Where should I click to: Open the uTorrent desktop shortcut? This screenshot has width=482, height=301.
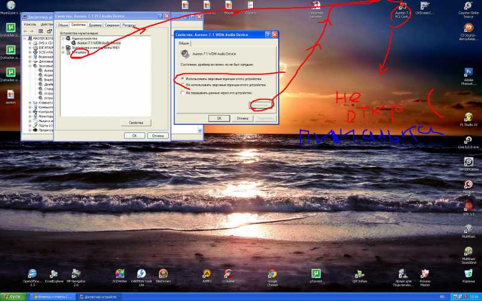[x=315, y=274]
